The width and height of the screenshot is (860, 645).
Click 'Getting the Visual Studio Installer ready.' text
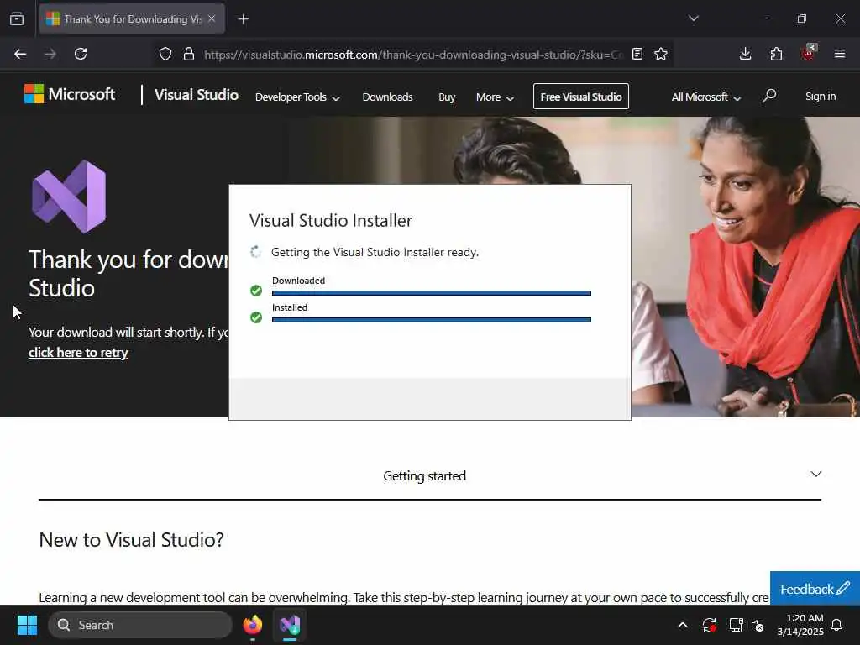[375, 252]
